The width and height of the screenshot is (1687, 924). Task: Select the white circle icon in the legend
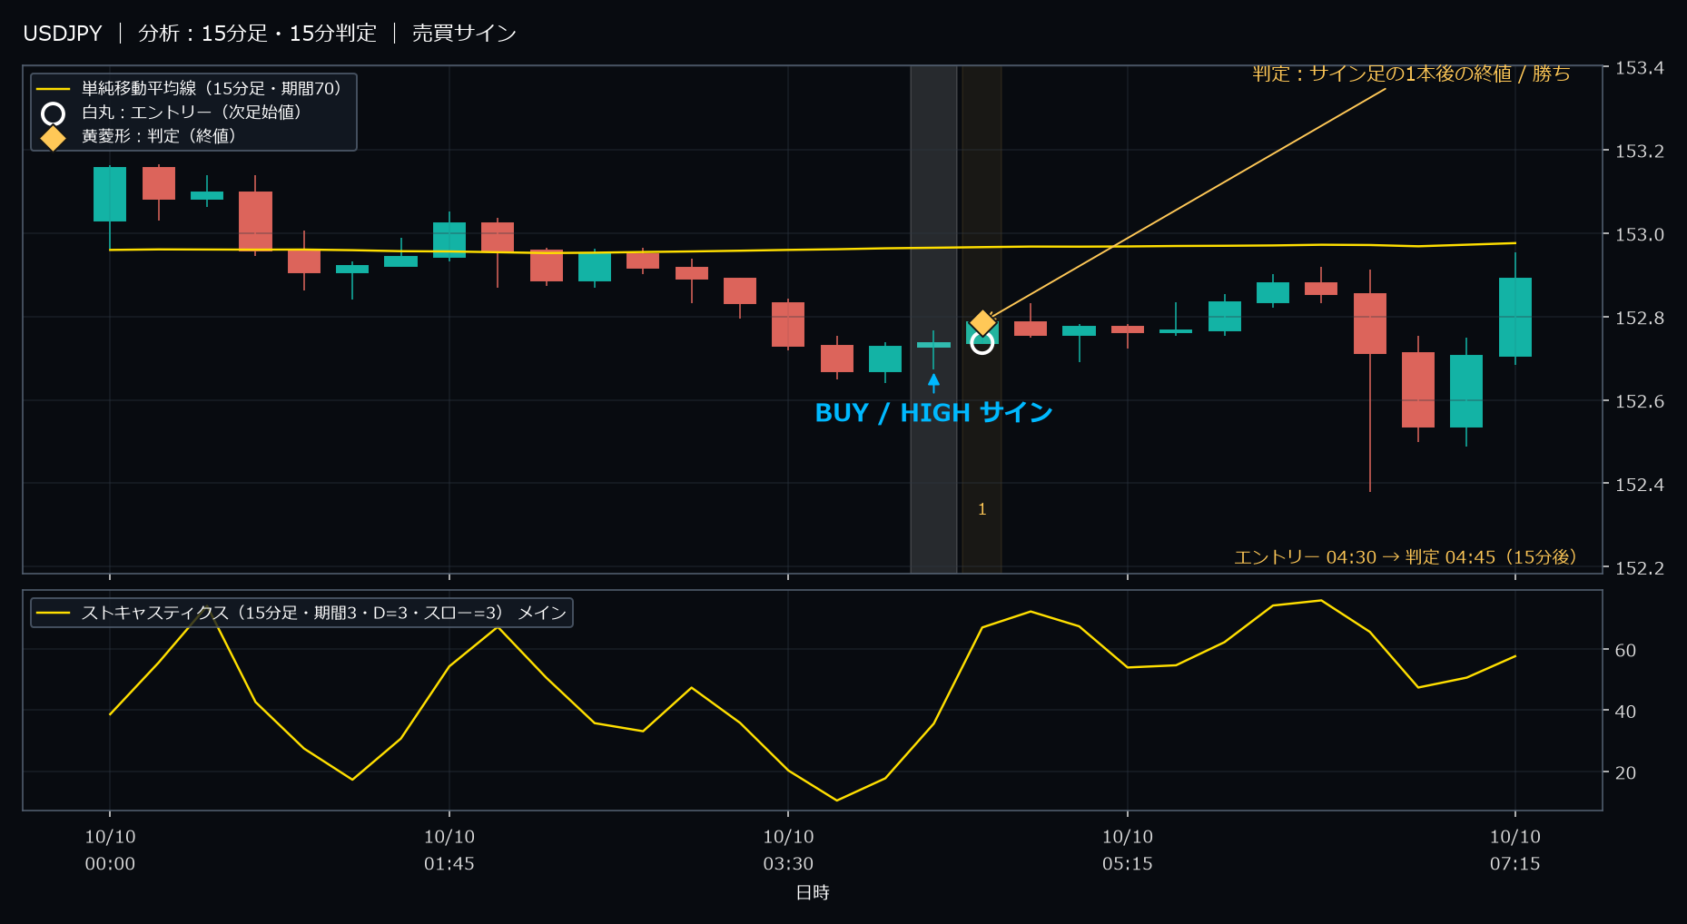(x=54, y=113)
